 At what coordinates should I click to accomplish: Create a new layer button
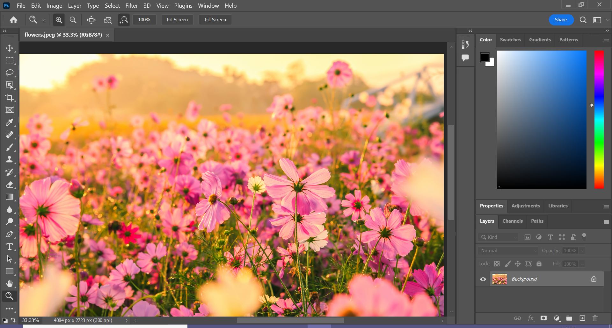point(582,318)
